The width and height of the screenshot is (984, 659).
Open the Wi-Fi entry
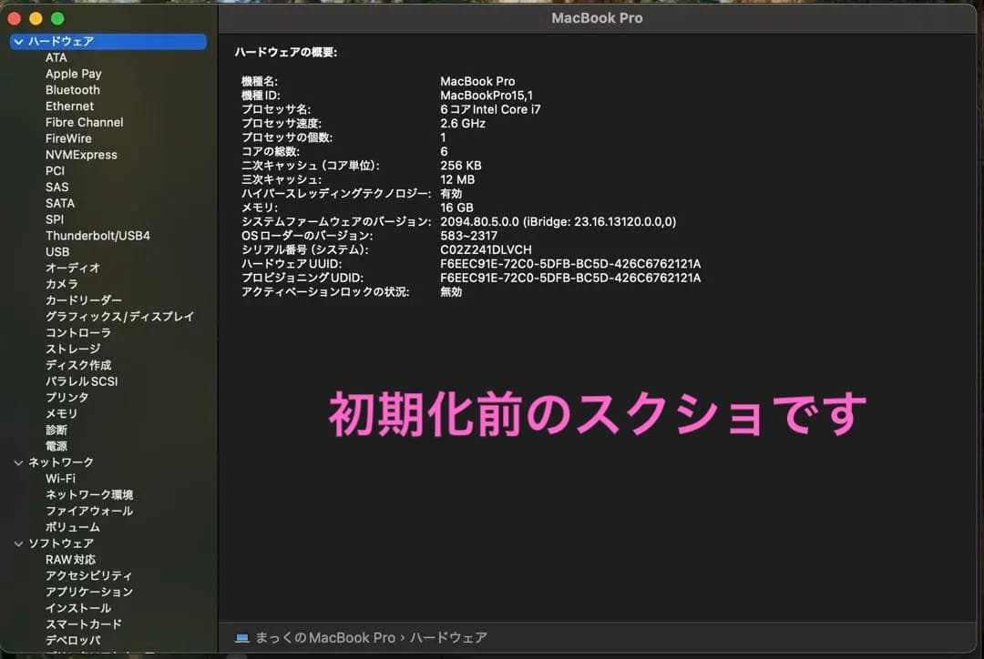click(60, 479)
